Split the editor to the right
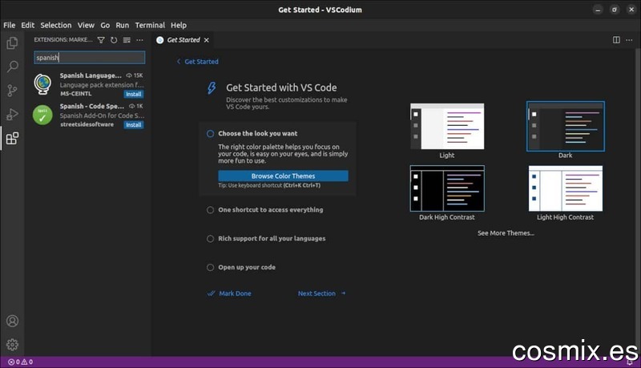 (616, 40)
